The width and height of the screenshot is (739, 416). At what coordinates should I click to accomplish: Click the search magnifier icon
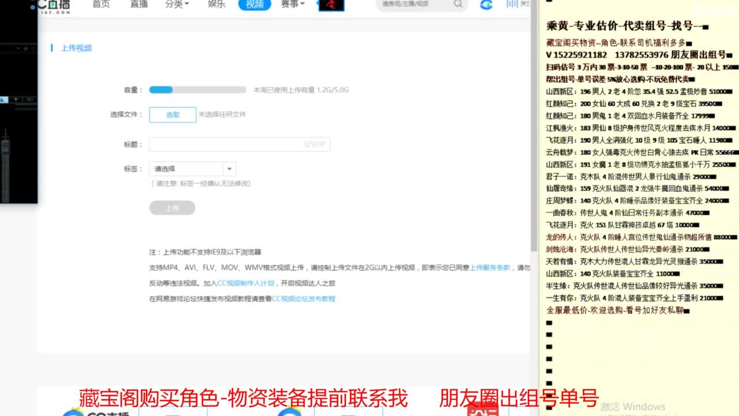458,4
